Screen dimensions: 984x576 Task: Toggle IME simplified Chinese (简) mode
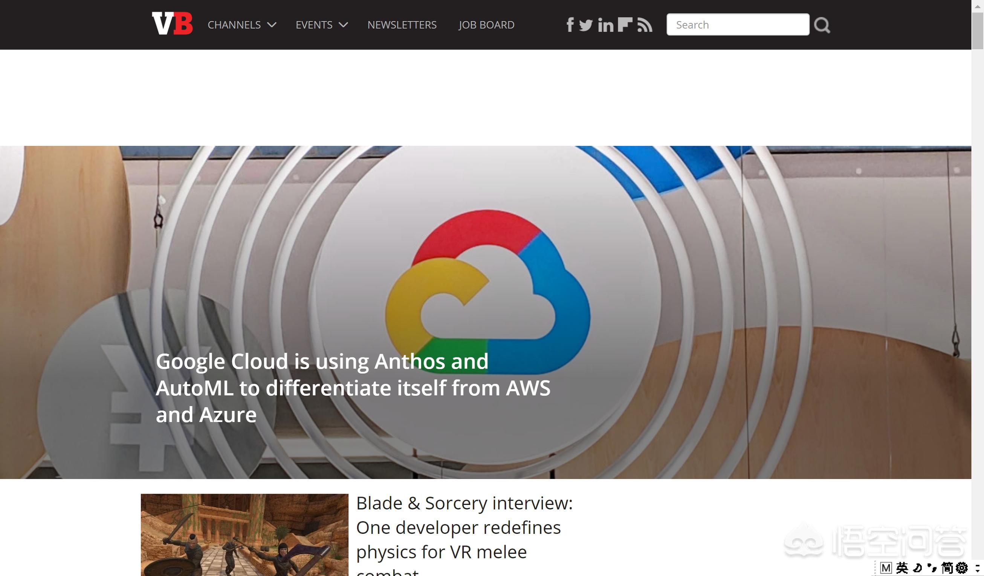[x=947, y=567]
